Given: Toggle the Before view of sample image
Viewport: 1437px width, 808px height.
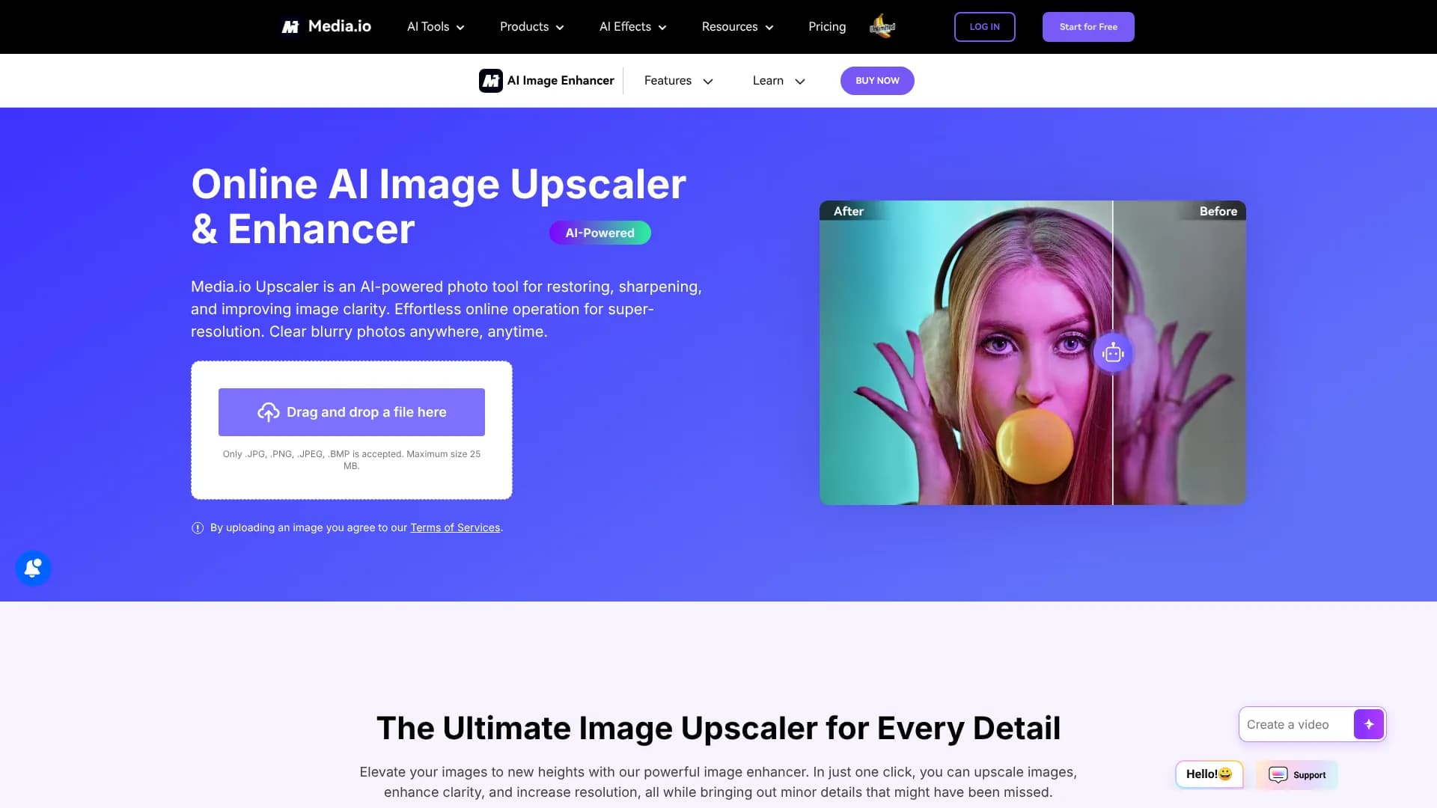Looking at the screenshot, I should pyautogui.click(x=1218, y=211).
